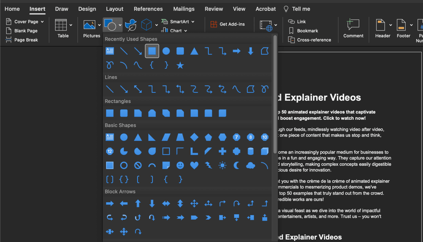Viewport: 423px width, 242px height.
Task: Switch to the Design tab
Action: point(87,9)
